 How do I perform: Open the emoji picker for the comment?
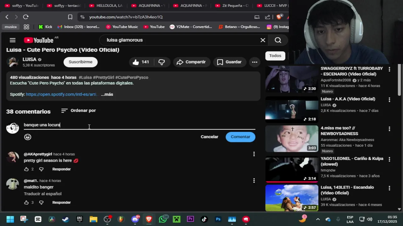[x=28, y=137]
